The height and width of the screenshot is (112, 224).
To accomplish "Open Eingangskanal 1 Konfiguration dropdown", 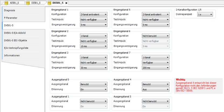I will 93,15.
